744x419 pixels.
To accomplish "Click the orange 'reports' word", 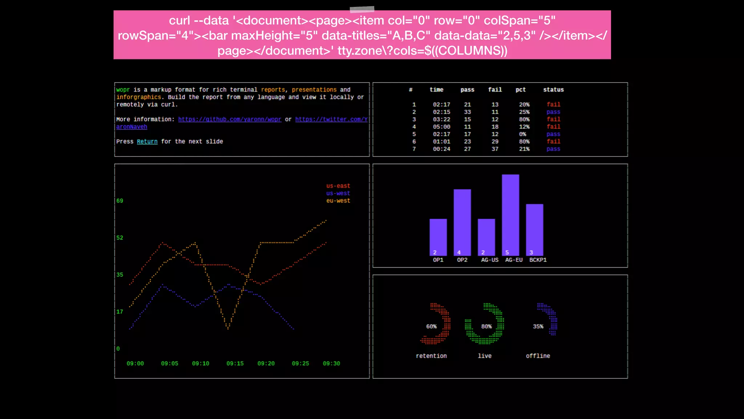I will [273, 90].
